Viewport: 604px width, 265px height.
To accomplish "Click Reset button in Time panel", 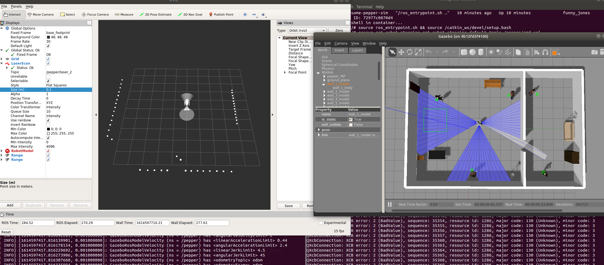I will (6, 232).
